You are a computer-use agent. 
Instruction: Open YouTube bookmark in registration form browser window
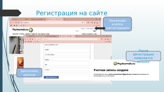(x=28, y=42)
